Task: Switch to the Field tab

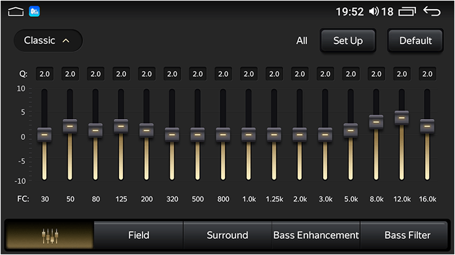Action: click(x=138, y=235)
